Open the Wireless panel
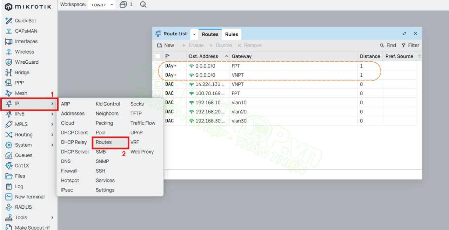The image size is (449, 230). pyautogui.click(x=23, y=51)
